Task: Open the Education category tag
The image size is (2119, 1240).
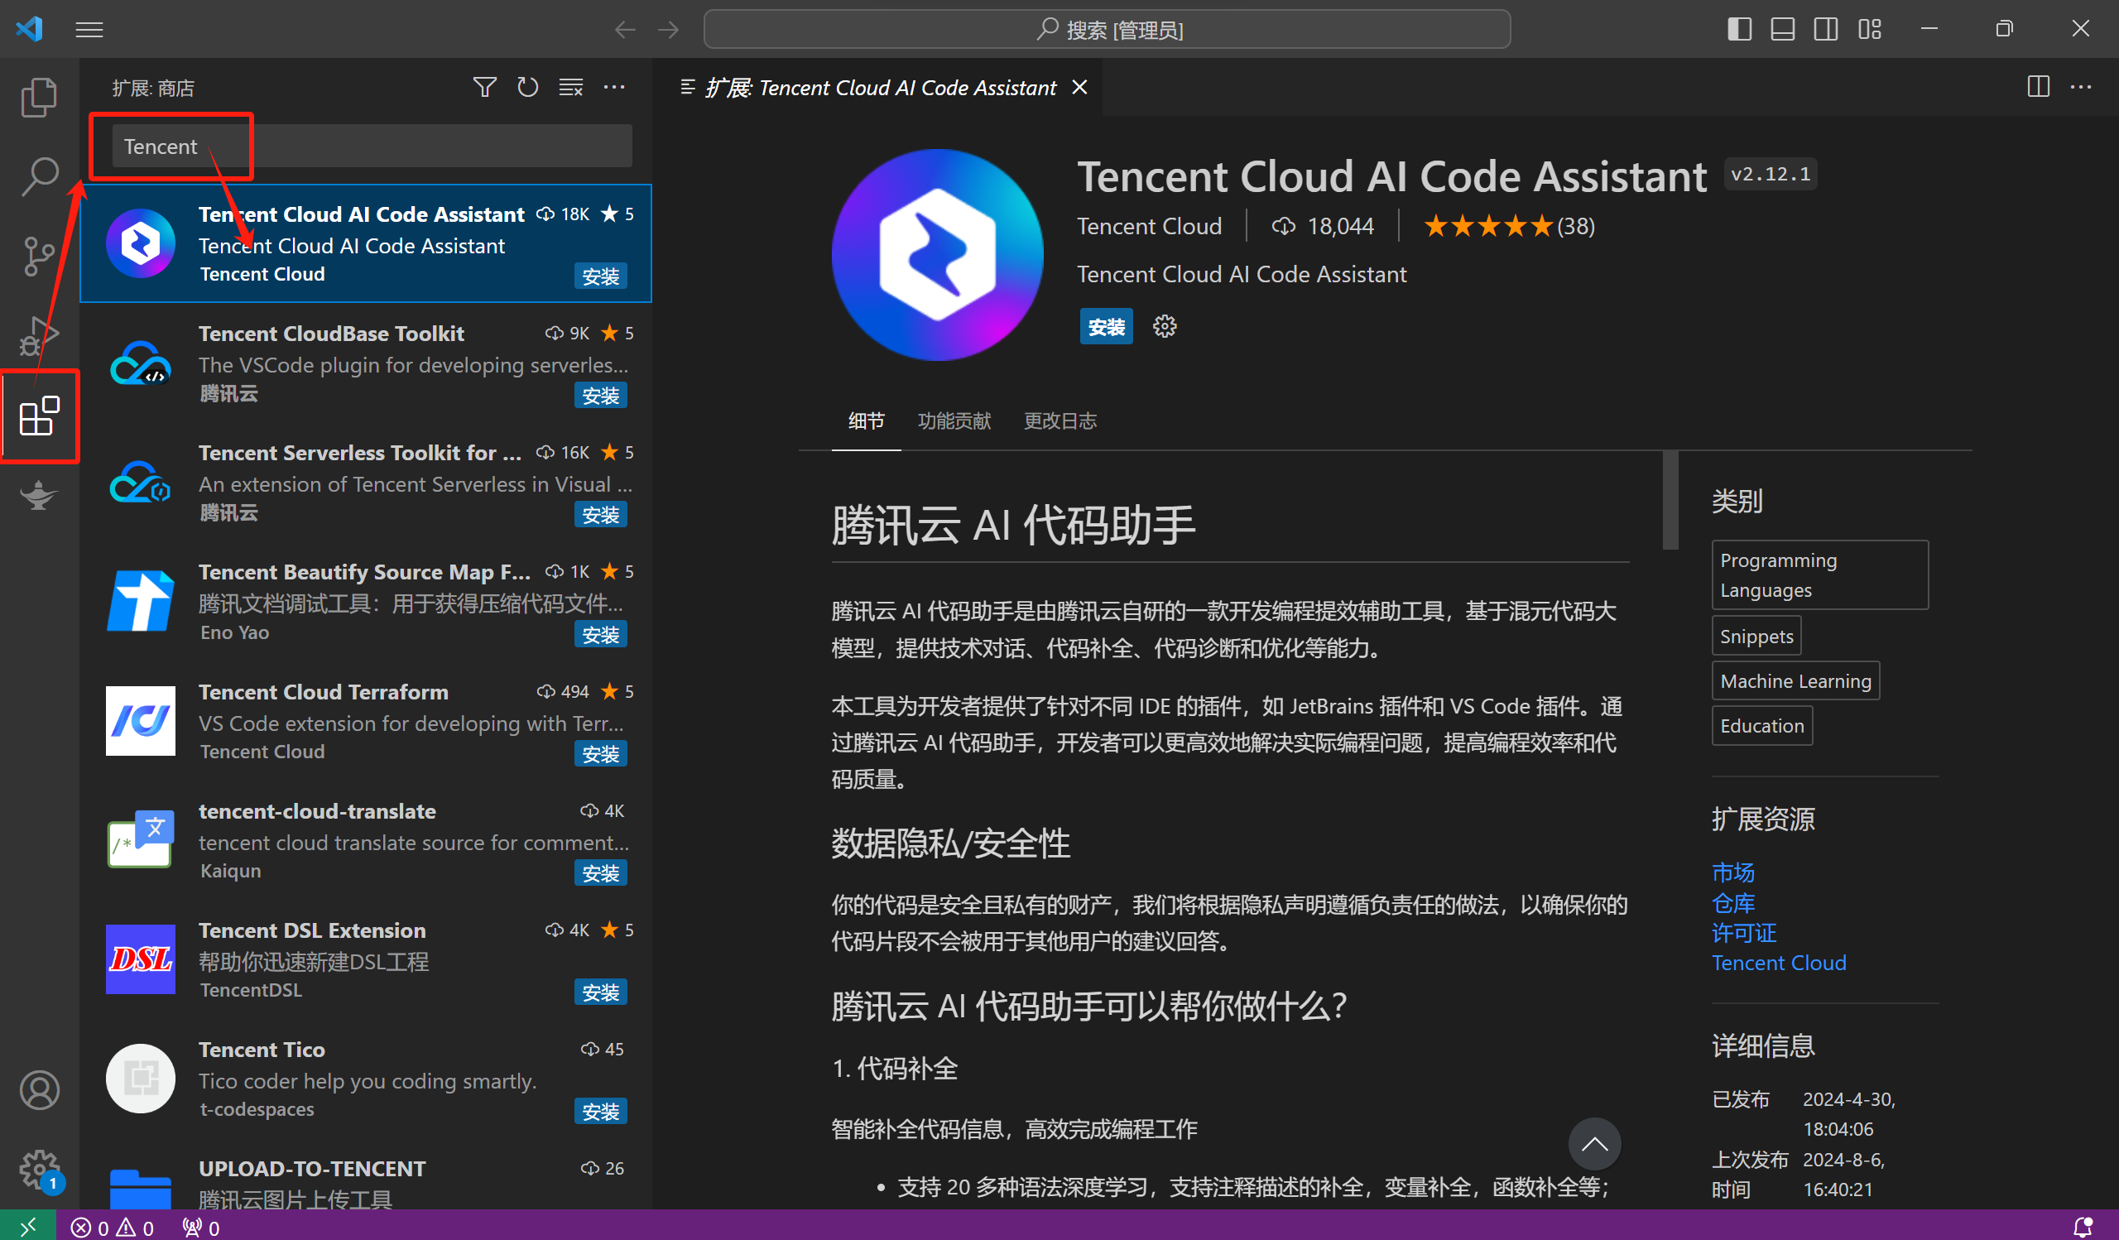Action: point(1761,725)
